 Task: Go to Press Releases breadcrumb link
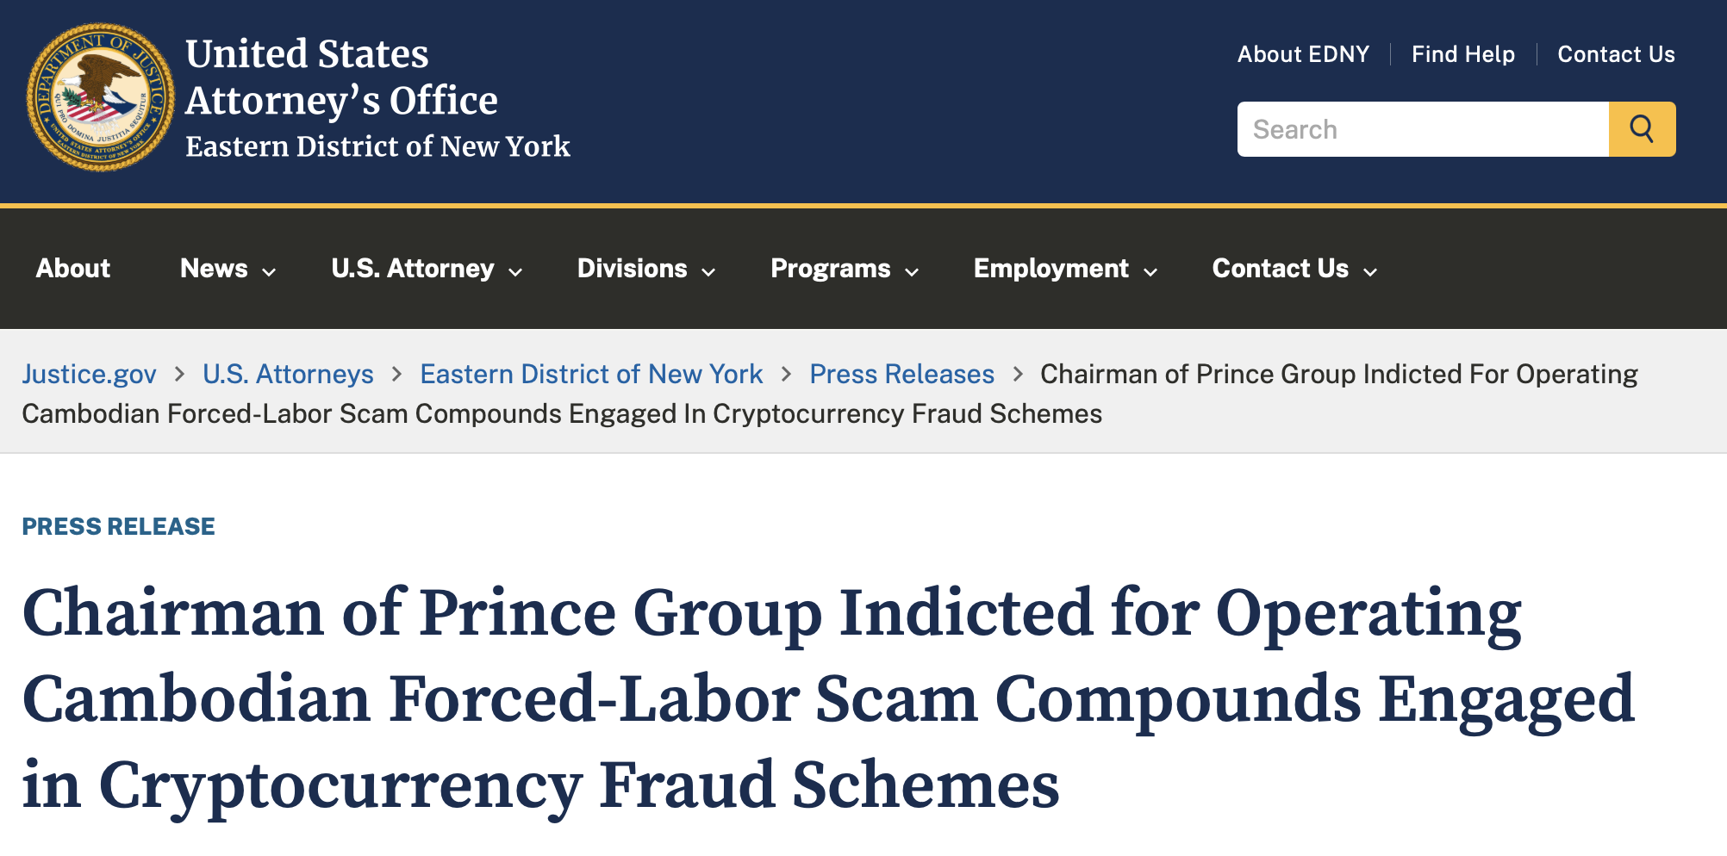coord(901,374)
